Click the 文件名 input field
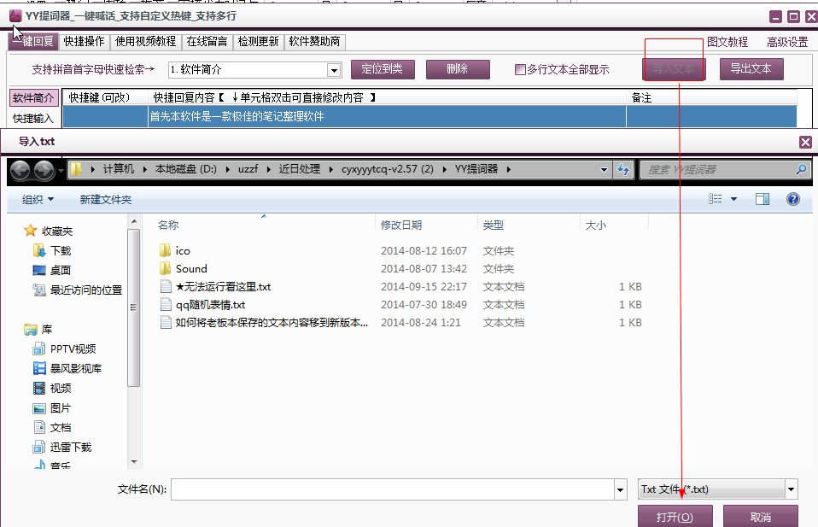Viewport: 818px width, 527px height. pos(394,489)
